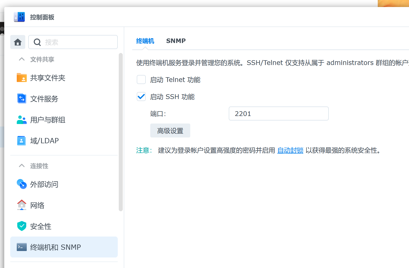Open Security via the shield icon
The image size is (409, 268).
[22, 226]
